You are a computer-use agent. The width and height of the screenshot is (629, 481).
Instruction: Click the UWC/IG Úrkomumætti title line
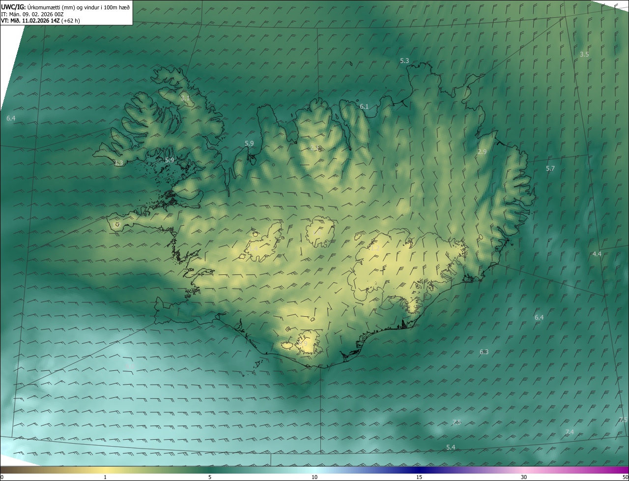coord(65,7)
